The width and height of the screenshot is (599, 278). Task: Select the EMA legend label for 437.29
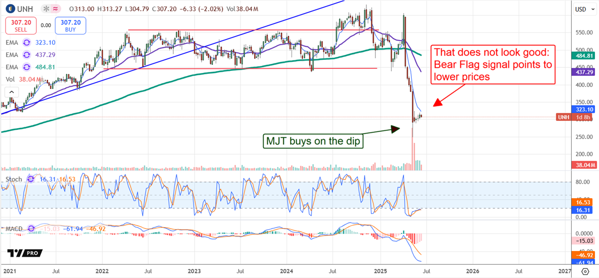click(12, 55)
